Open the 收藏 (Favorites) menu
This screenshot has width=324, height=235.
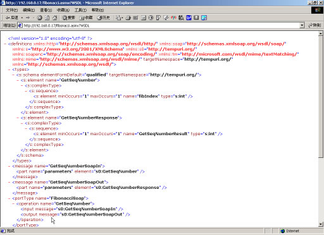[x=63, y=10]
